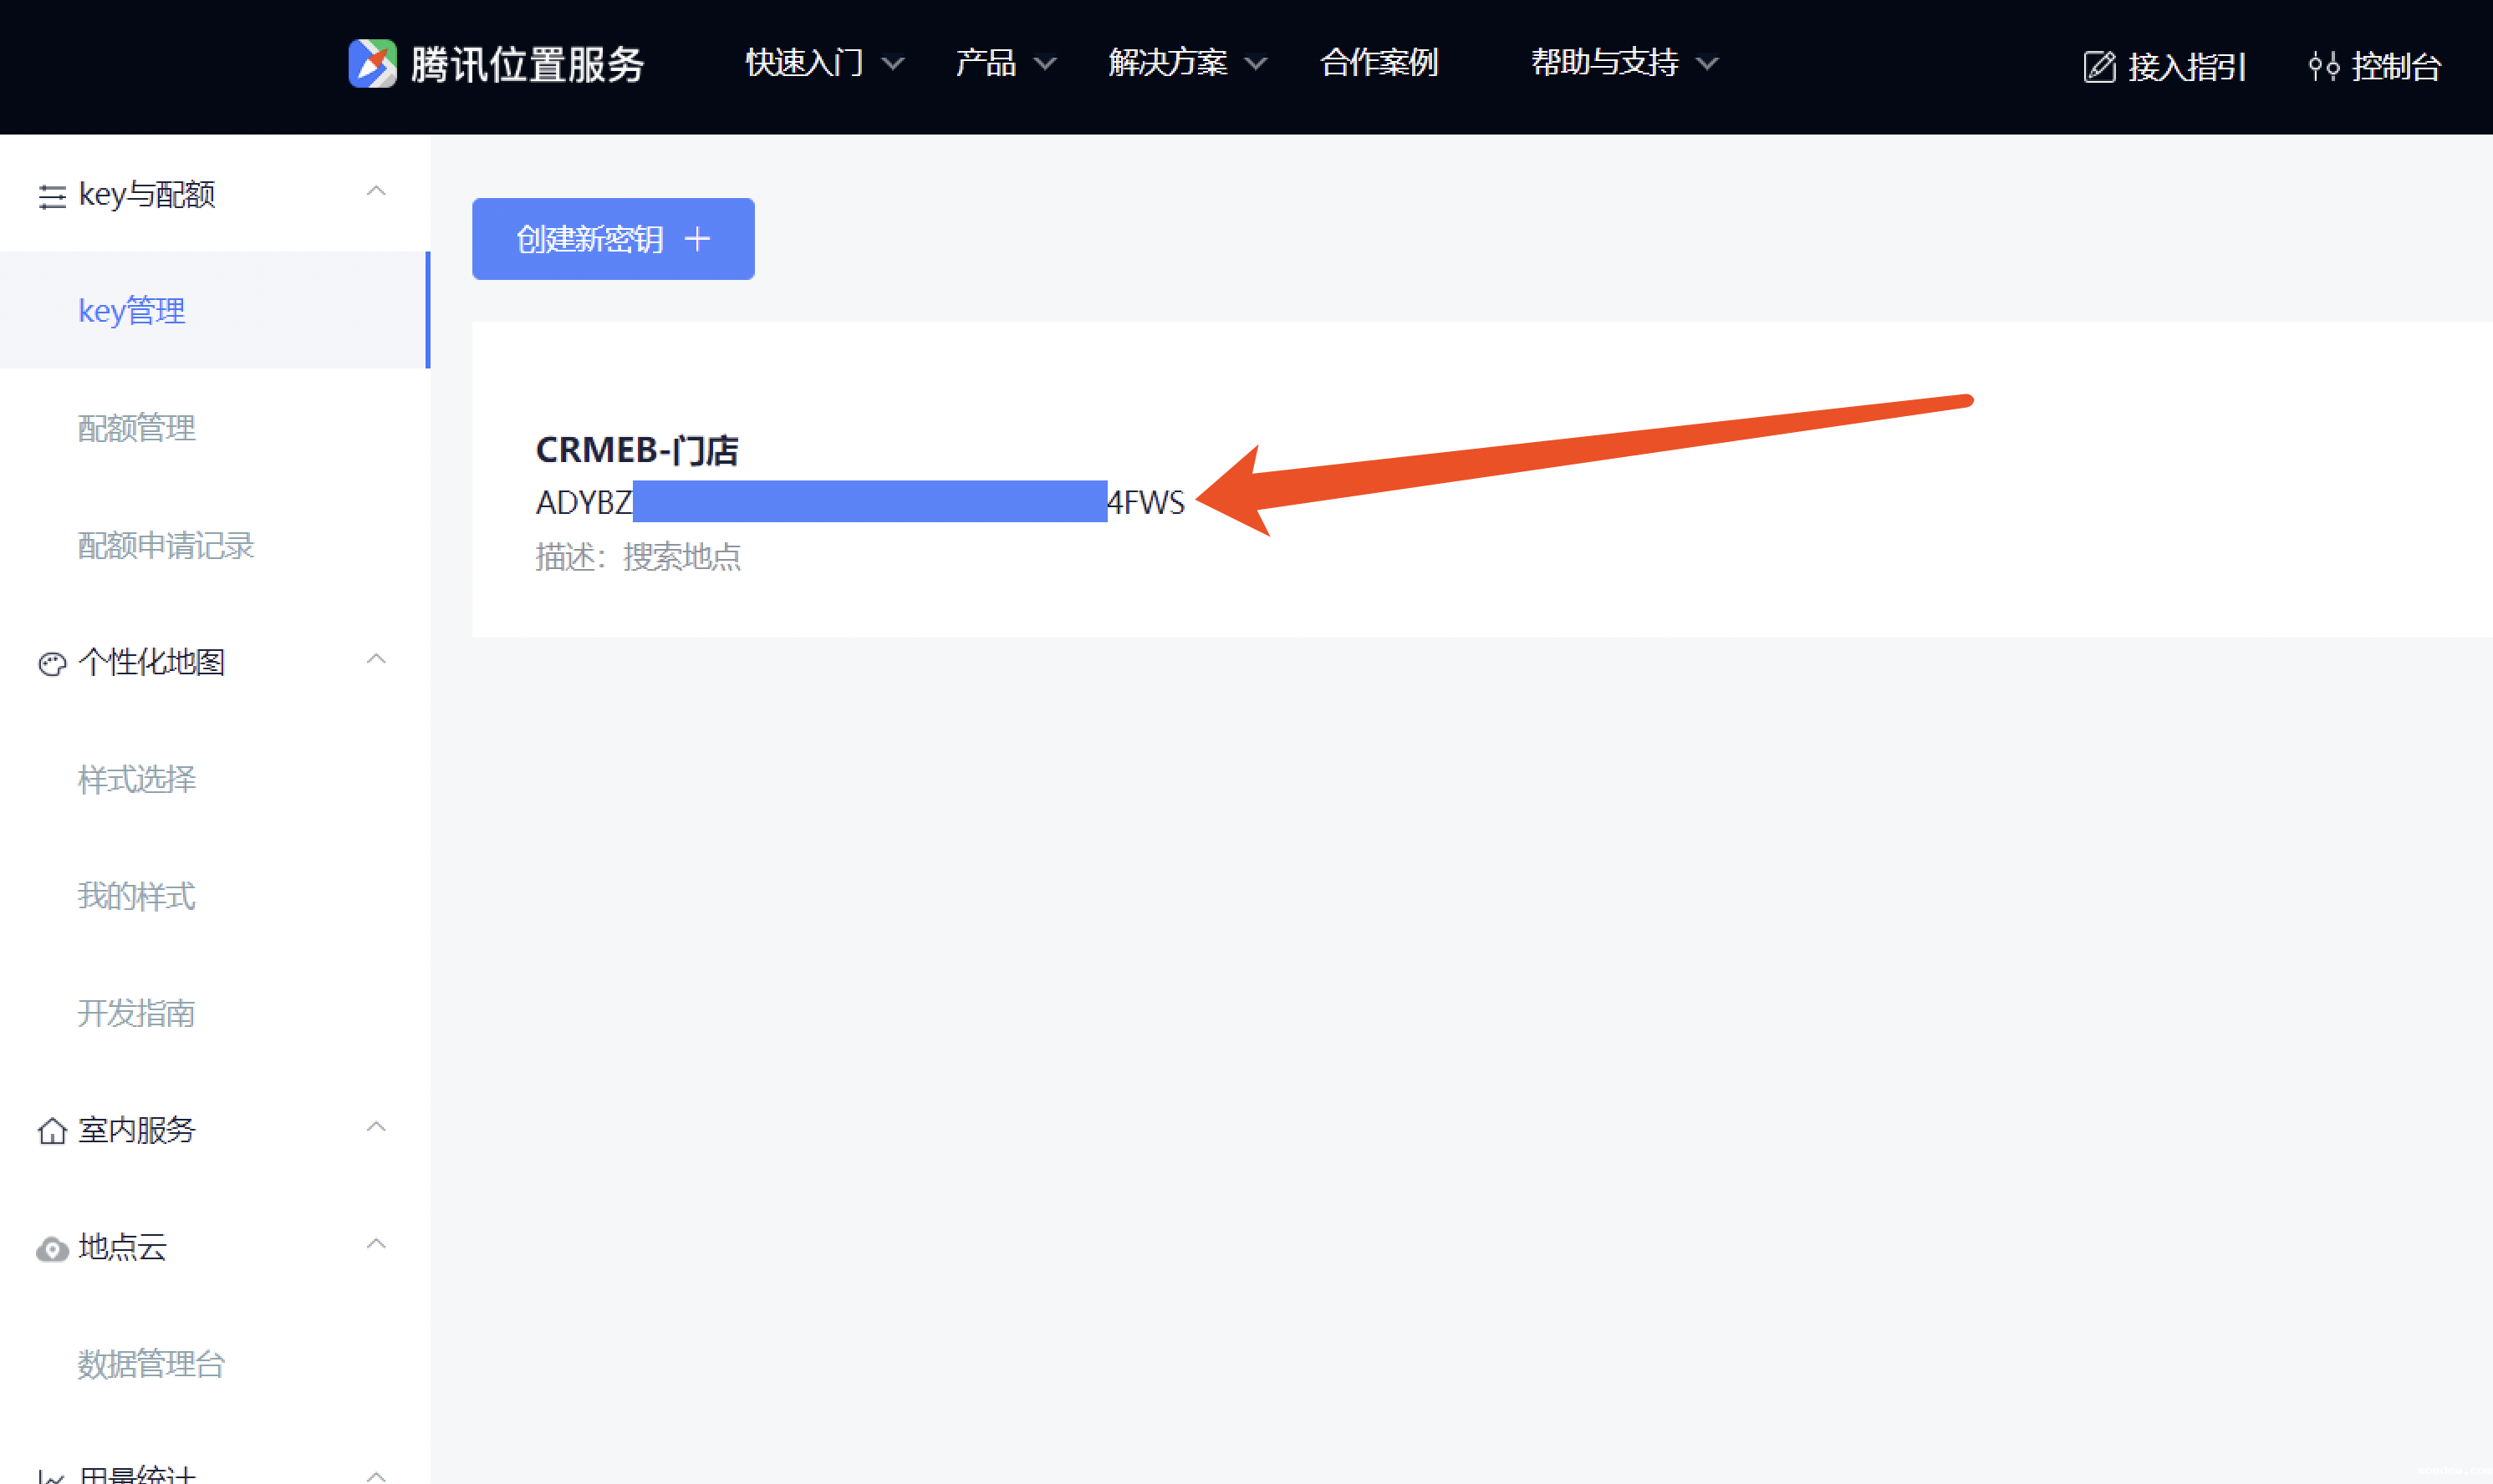2493x1484 pixels.
Task: Open 配额申请记录 in the sidebar
Action: pyautogui.click(x=166, y=545)
